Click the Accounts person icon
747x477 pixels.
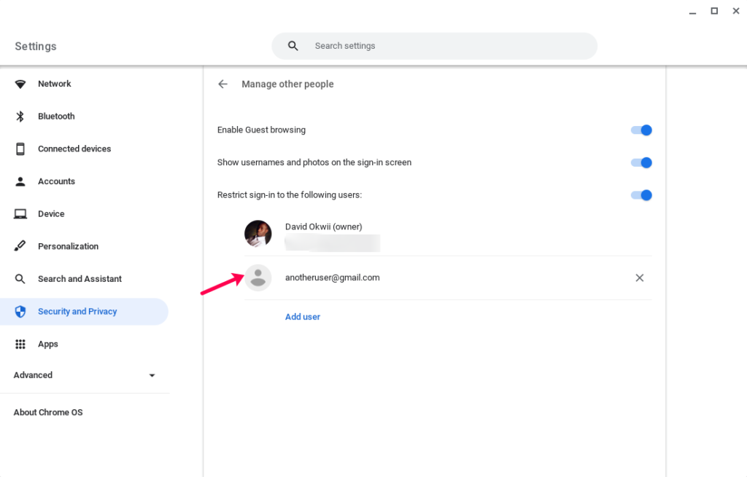click(x=20, y=181)
